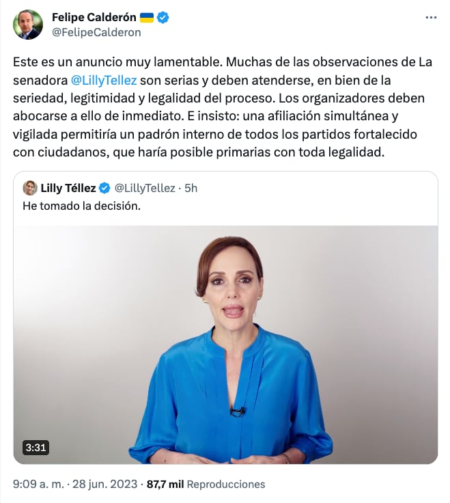Click the Ukraine flag emoji in the name
Viewport: 450px width, 503px height.
point(147,18)
